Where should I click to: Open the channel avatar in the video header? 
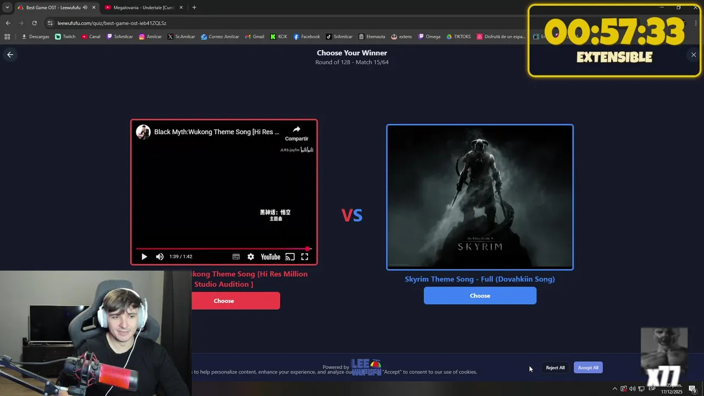pos(144,132)
